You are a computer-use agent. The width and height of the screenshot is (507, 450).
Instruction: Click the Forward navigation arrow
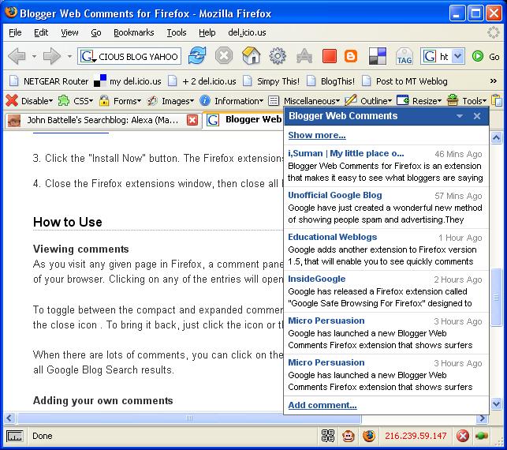[52, 56]
